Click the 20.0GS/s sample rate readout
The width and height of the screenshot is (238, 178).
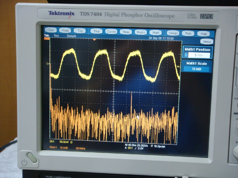pos(142,145)
